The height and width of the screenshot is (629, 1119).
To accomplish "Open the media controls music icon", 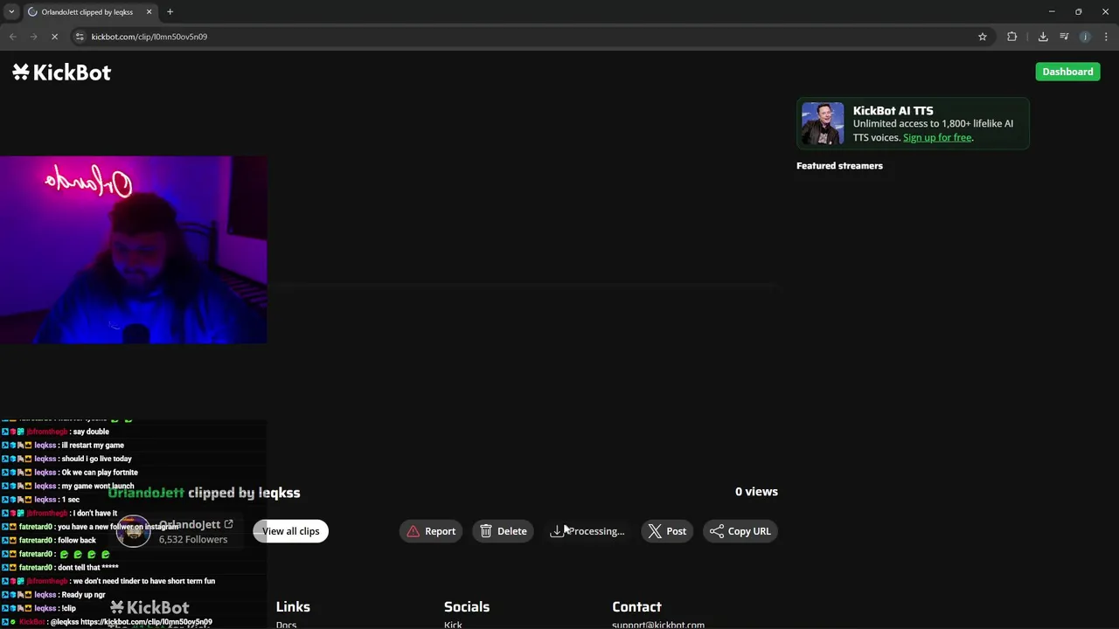I will (x=1064, y=37).
